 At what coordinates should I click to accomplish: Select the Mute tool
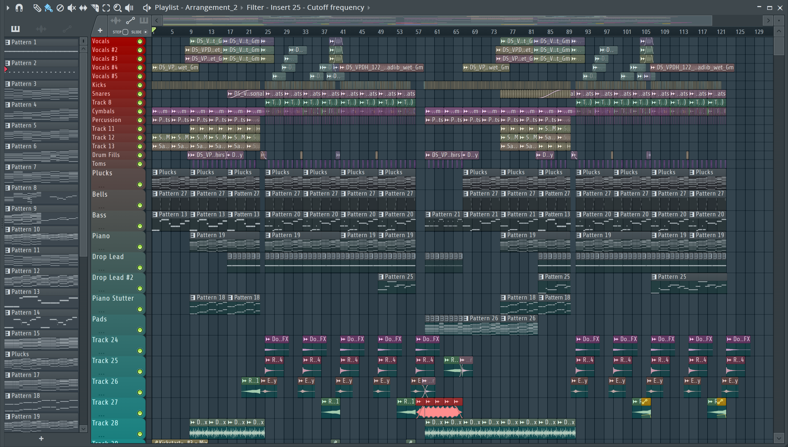71,8
